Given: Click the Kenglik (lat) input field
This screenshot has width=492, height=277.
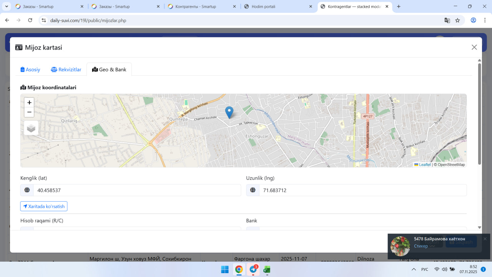Looking at the screenshot, I should [x=137, y=190].
